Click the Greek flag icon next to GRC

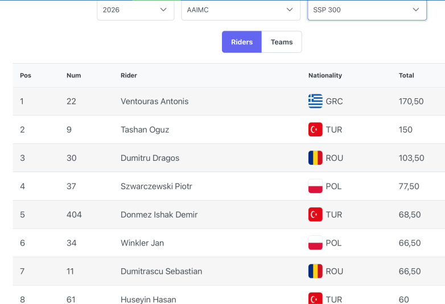coord(315,101)
